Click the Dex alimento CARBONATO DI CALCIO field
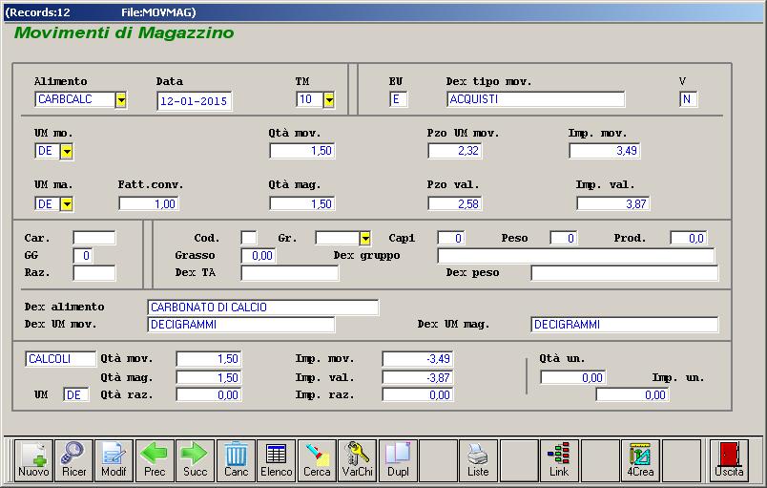The height and width of the screenshot is (488, 767). pos(262,308)
